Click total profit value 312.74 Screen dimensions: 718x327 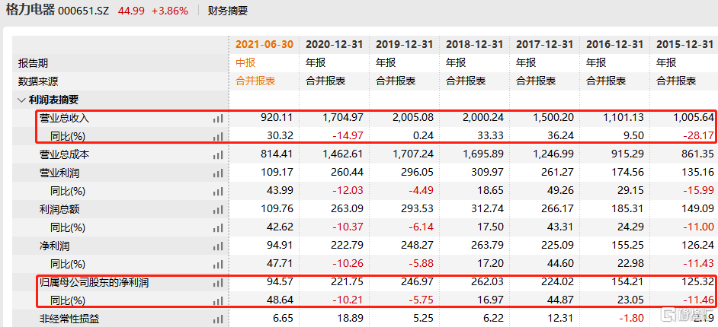[x=486, y=209]
